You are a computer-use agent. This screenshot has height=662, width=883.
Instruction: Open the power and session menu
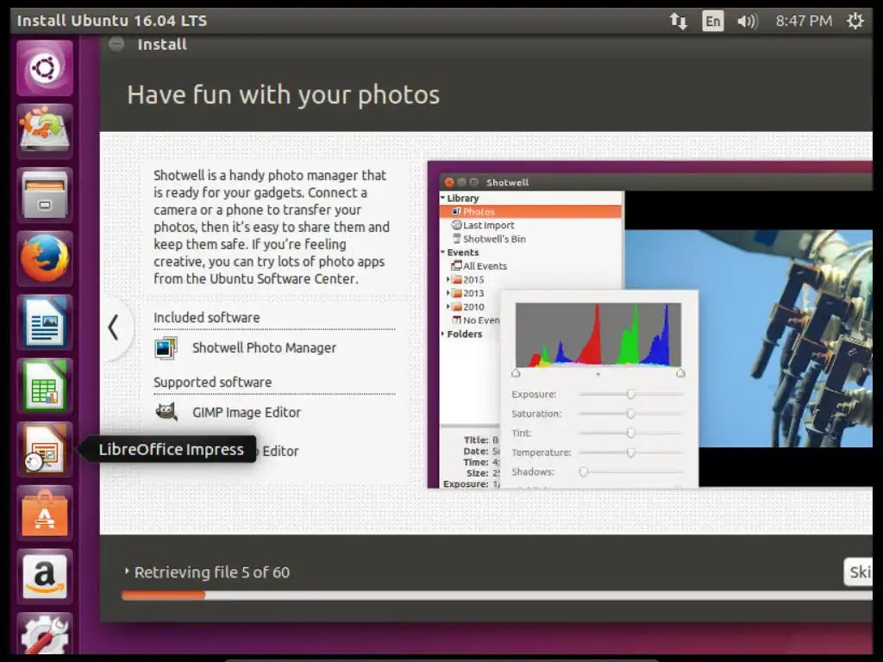click(855, 21)
